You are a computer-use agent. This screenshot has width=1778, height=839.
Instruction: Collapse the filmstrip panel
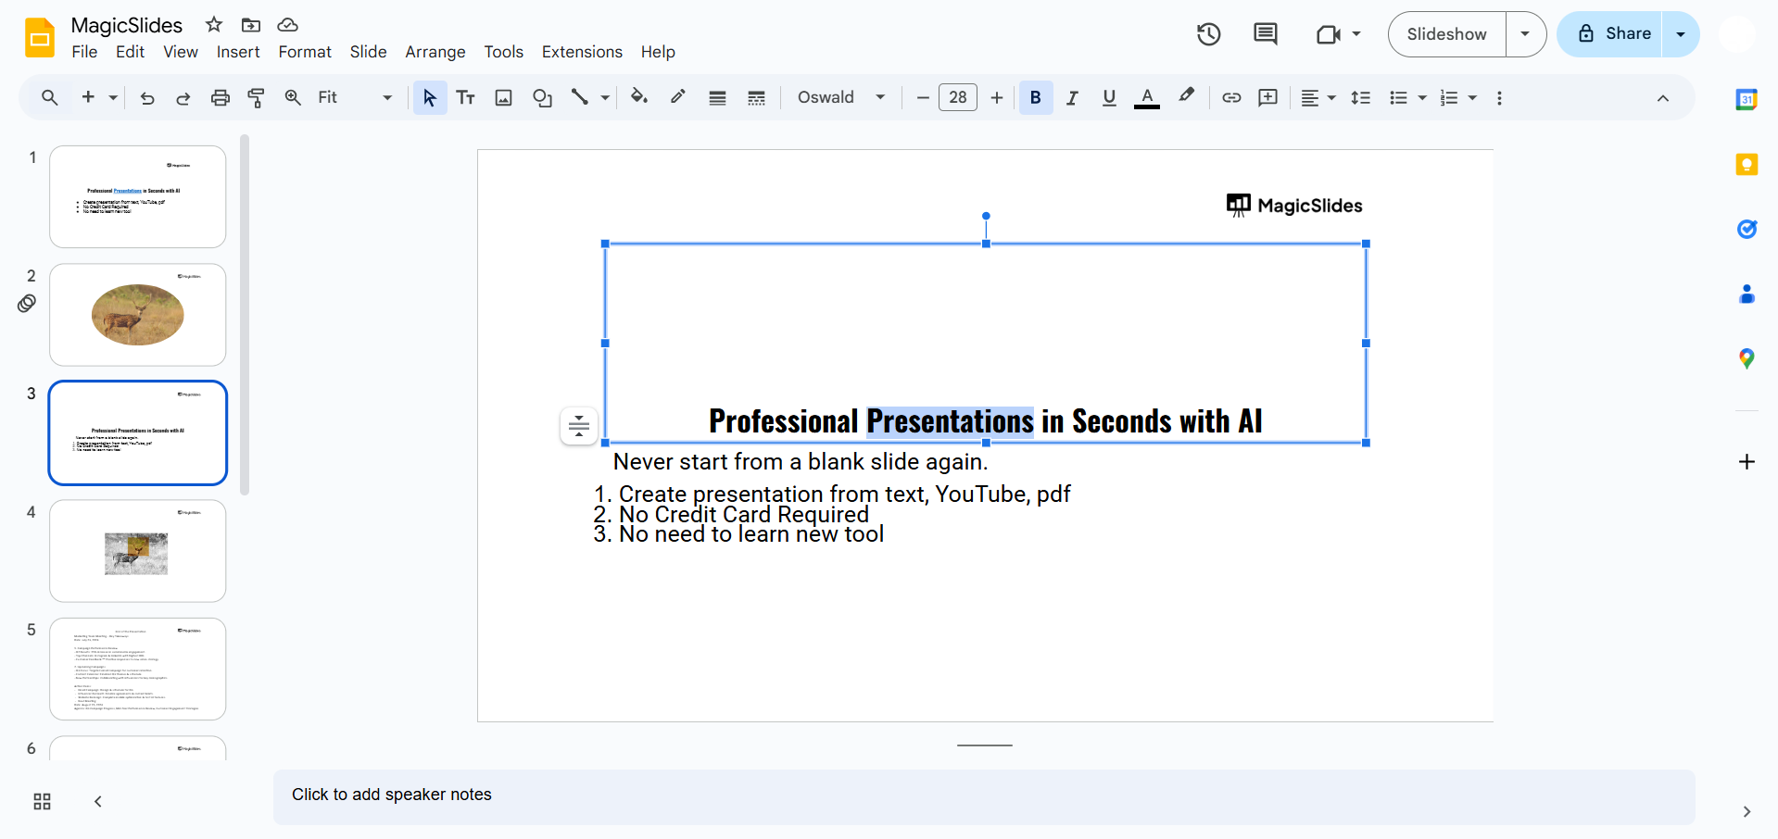[98, 801]
